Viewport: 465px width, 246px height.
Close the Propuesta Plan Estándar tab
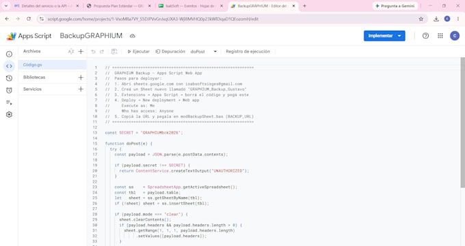[x=150, y=6]
